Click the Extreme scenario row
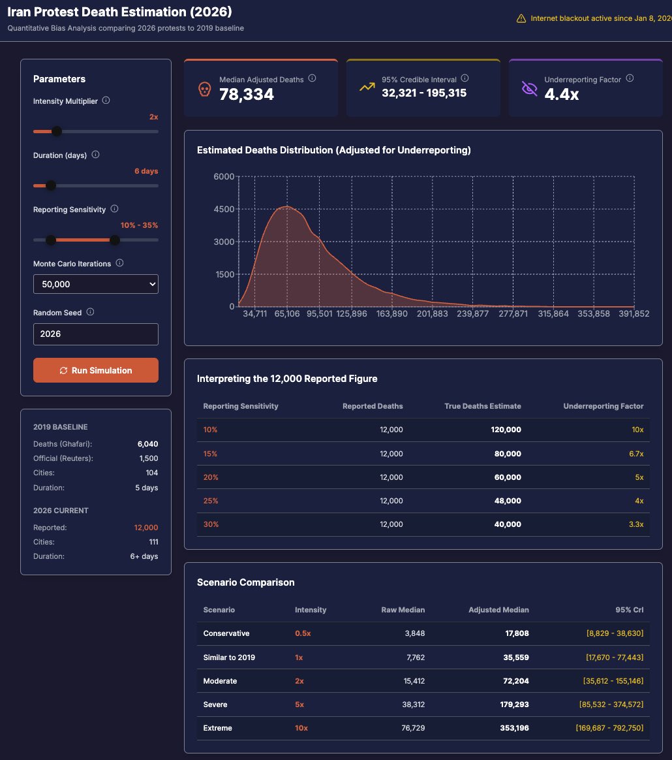 click(423, 728)
